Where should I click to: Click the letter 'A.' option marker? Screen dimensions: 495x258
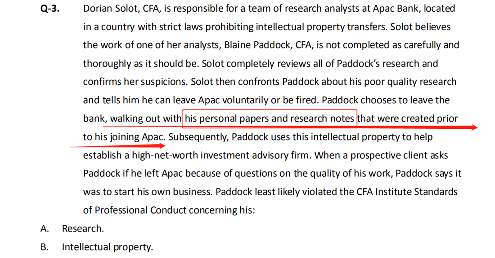point(45,228)
